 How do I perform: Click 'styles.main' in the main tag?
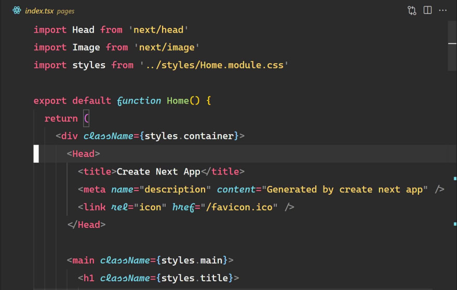coord(192,260)
